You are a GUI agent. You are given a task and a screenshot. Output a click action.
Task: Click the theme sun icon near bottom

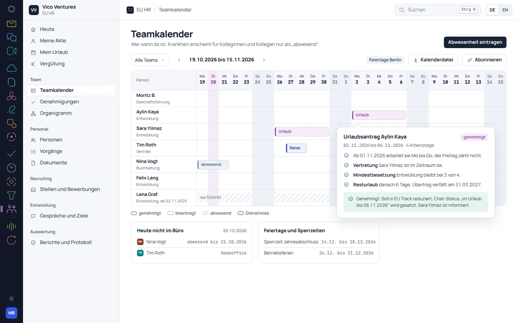12,299
